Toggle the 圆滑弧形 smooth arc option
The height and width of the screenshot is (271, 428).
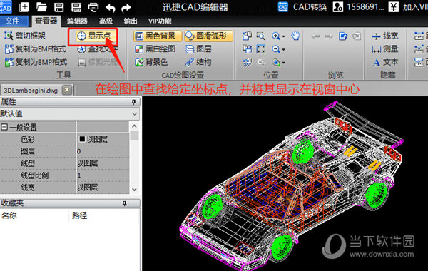click(x=209, y=36)
